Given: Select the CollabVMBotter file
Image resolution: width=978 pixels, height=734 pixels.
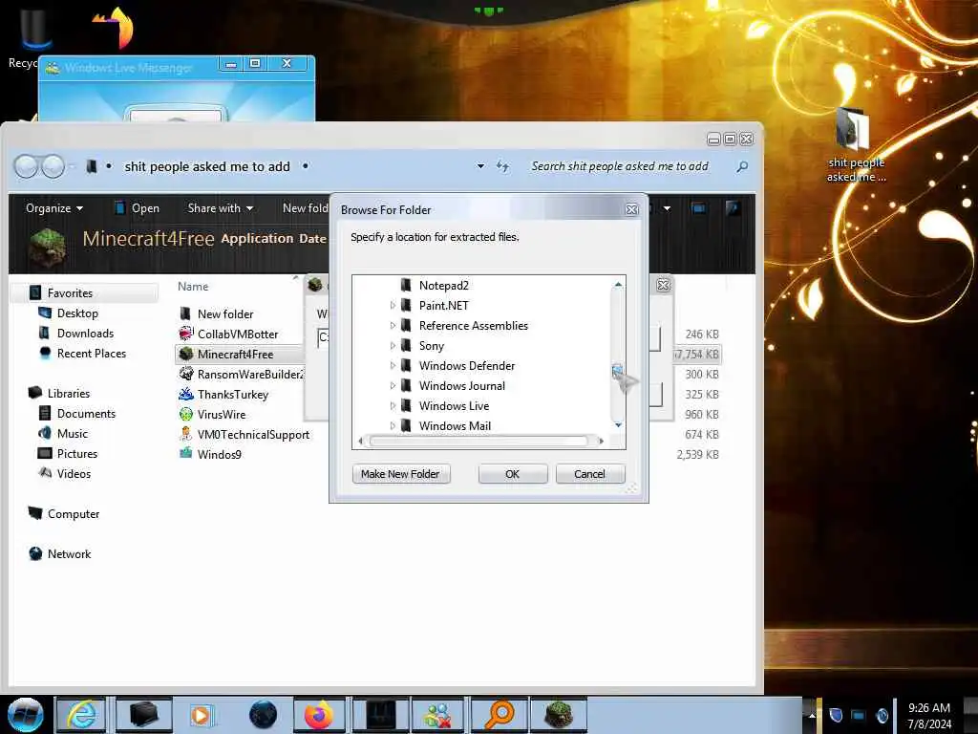Looking at the screenshot, I should [x=238, y=334].
